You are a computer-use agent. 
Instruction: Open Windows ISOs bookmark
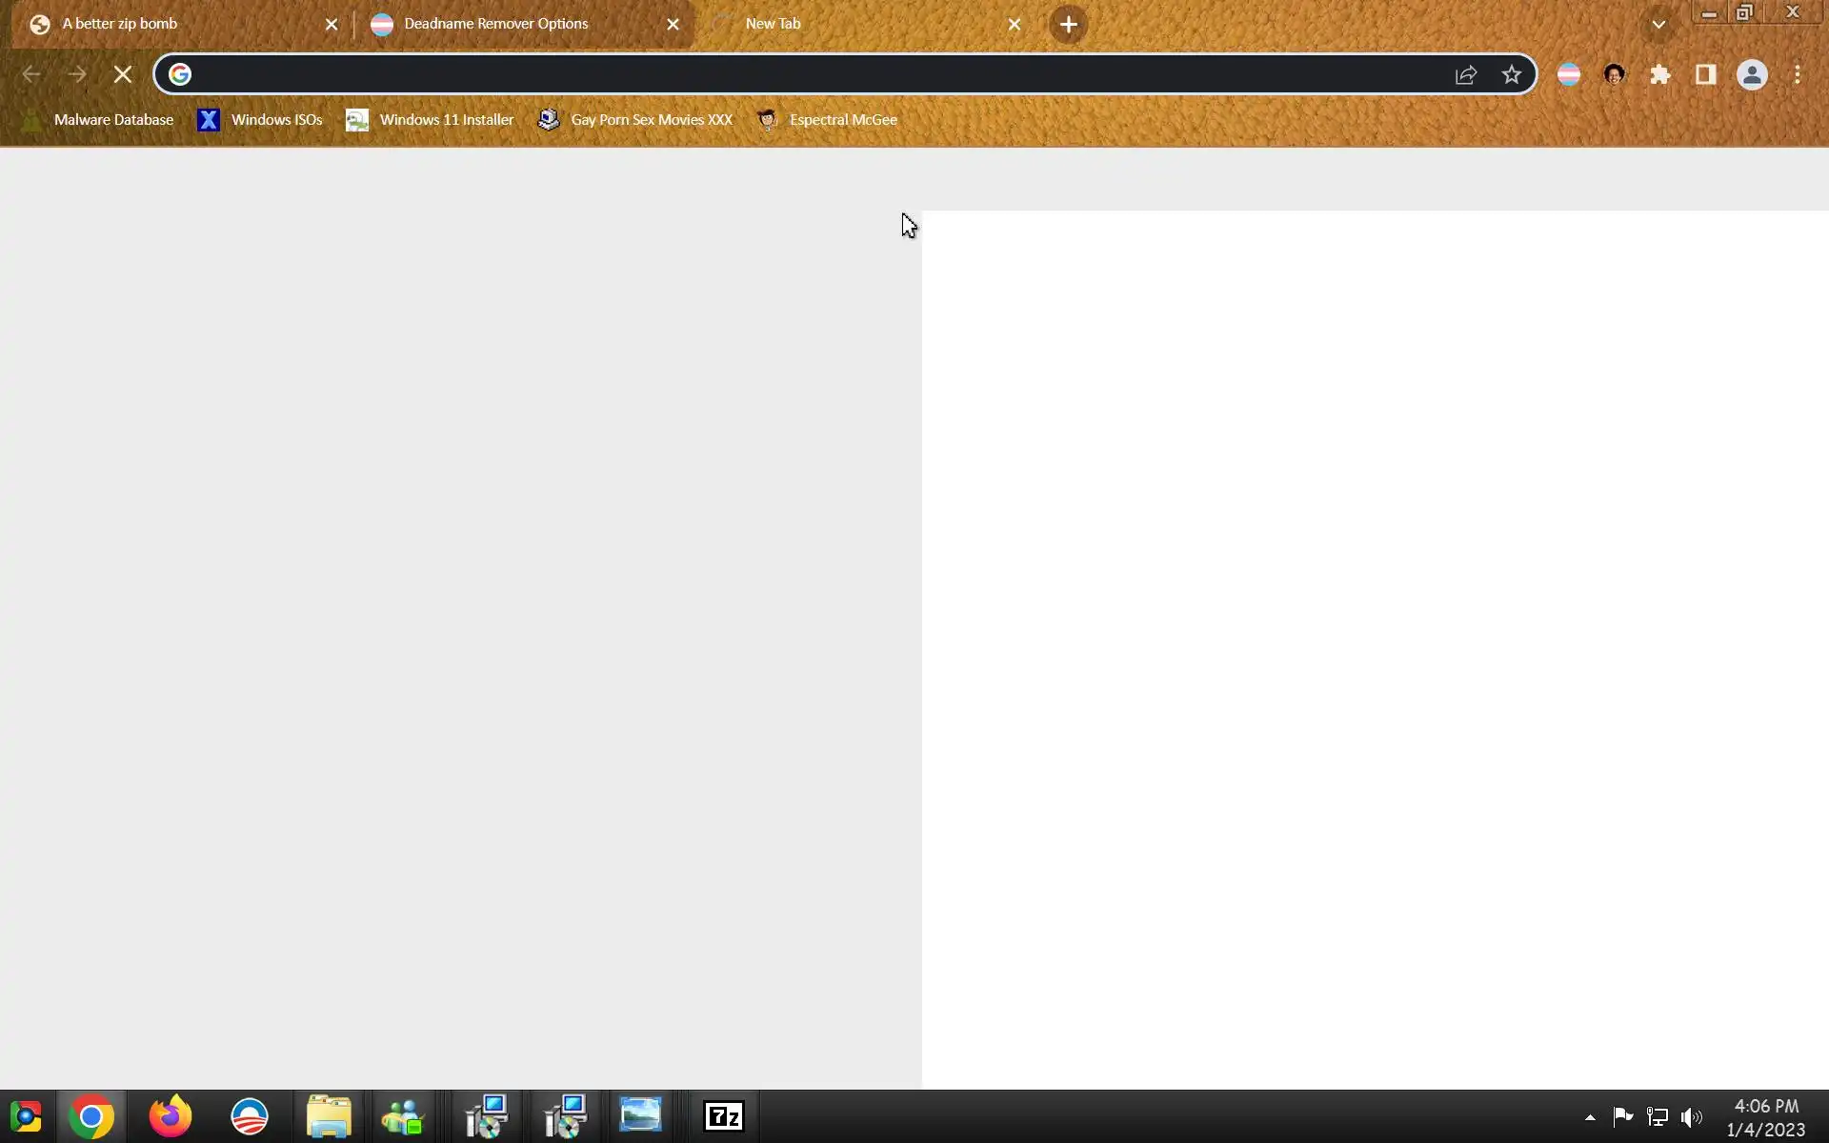259,120
